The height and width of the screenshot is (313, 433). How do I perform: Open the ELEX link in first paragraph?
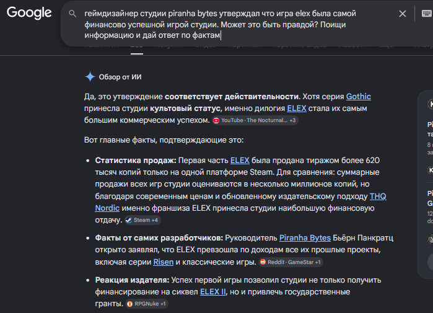[x=297, y=108]
